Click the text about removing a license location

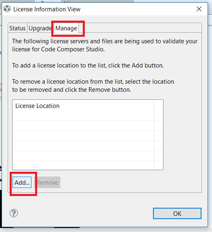(93, 86)
